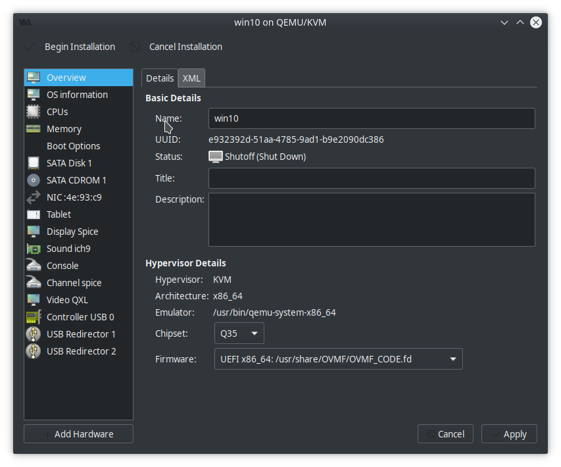This screenshot has height=467, width=561.
Task: Select the Overview monitor icon
Action: pos(34,78)
